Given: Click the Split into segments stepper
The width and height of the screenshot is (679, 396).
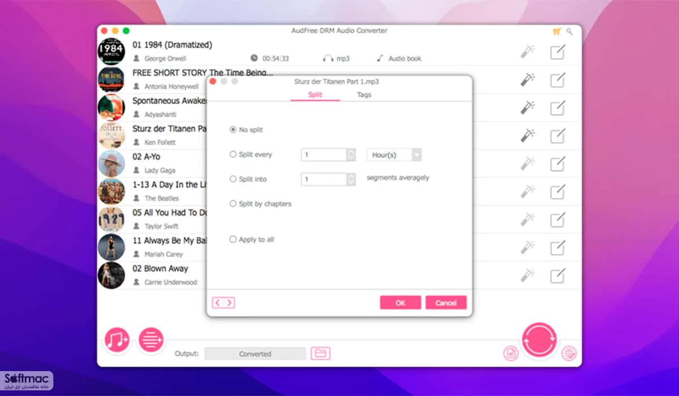Looking at the screenshot, I should click(351, 179).
